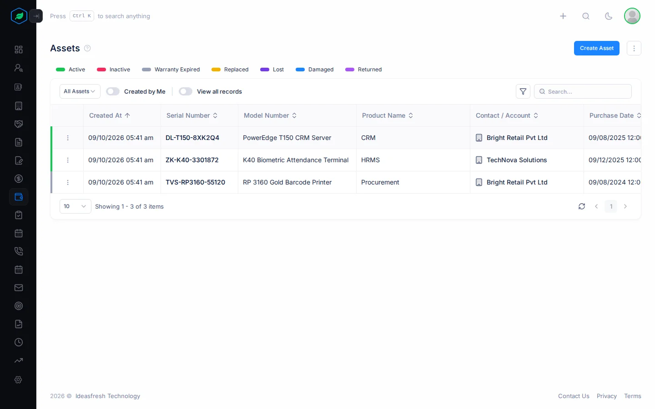Open row menu for TVS-RP3160-55120
This screenshot has height=409, width=655.
point(68,182)
